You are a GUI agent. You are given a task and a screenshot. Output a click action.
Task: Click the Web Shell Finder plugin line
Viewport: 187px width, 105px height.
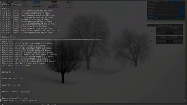[24, 63]
